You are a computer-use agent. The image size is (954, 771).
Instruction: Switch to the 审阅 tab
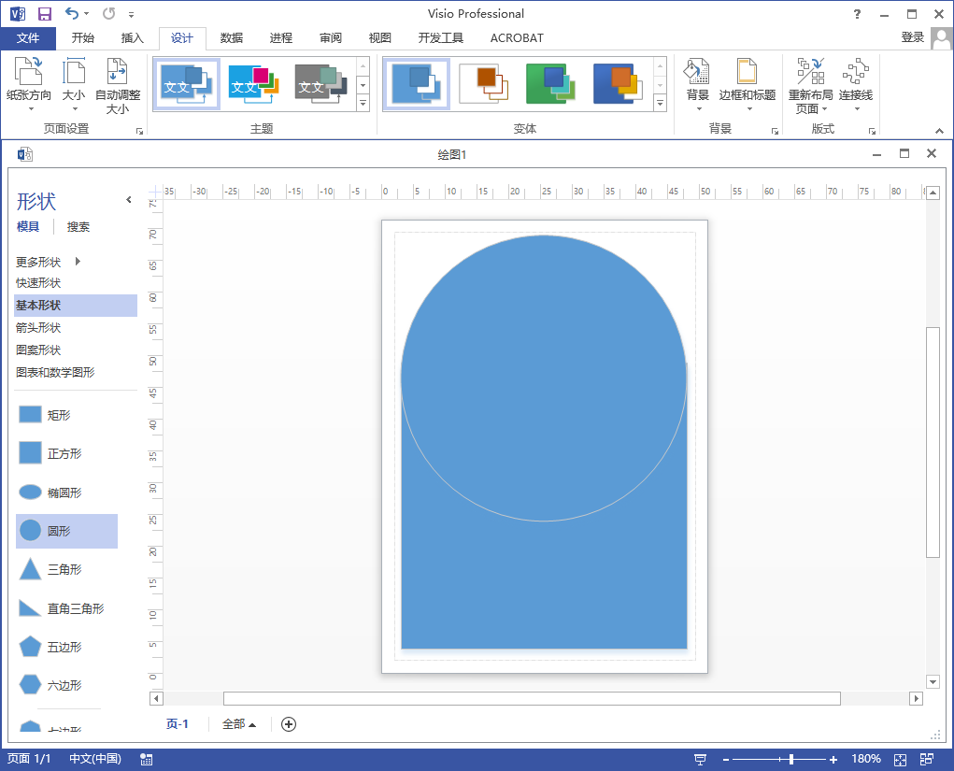click(331, 37)
